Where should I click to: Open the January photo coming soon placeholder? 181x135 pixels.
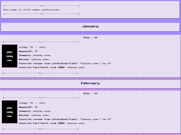click(x=10, y=56)
